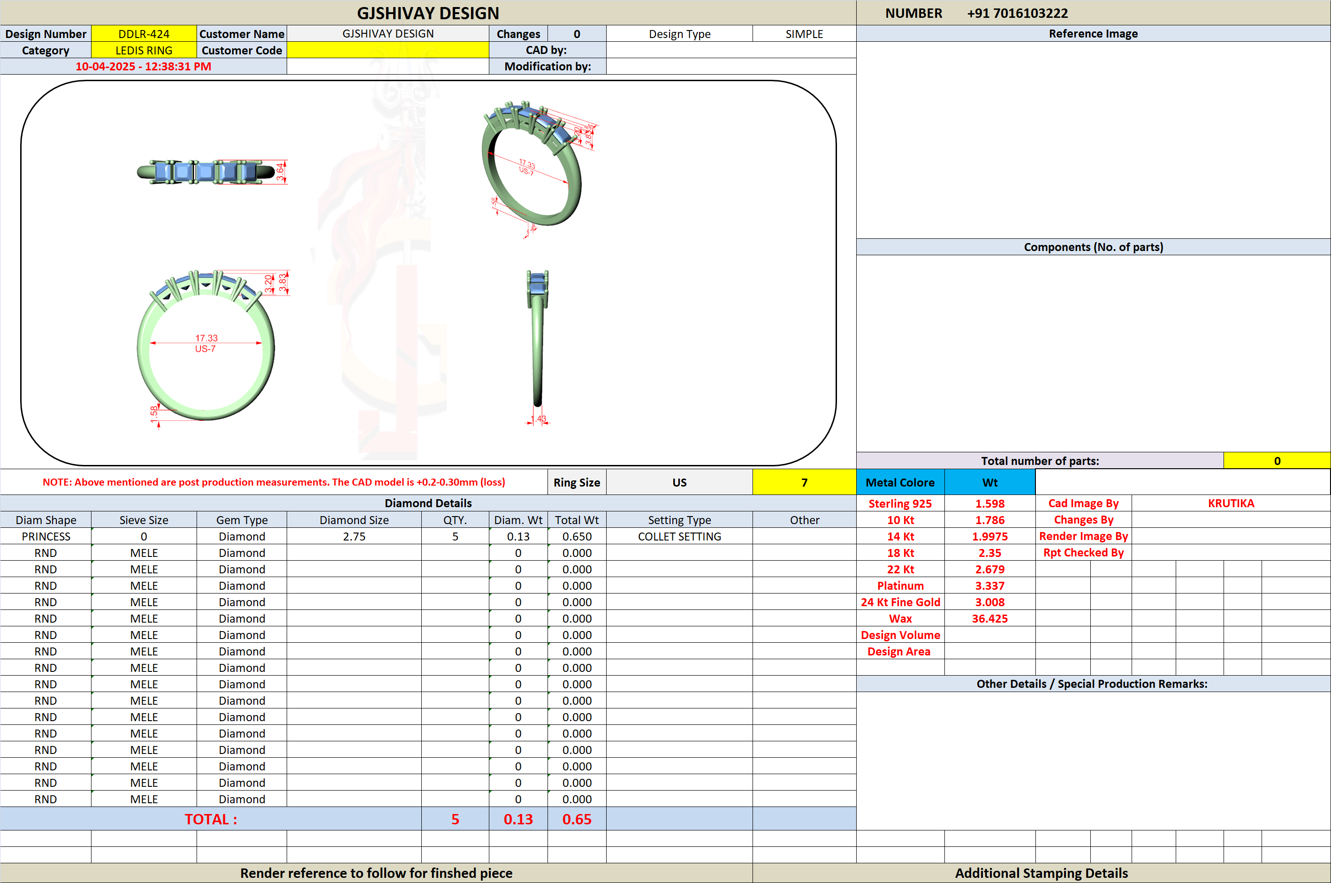
Task: Select the 14 Kt weight value 1.9975
Action: point(990,536)
